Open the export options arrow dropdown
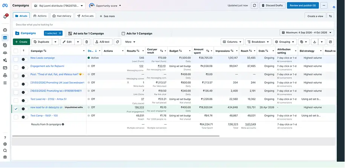Screen dimensions: 345x168 pos(322,42)
